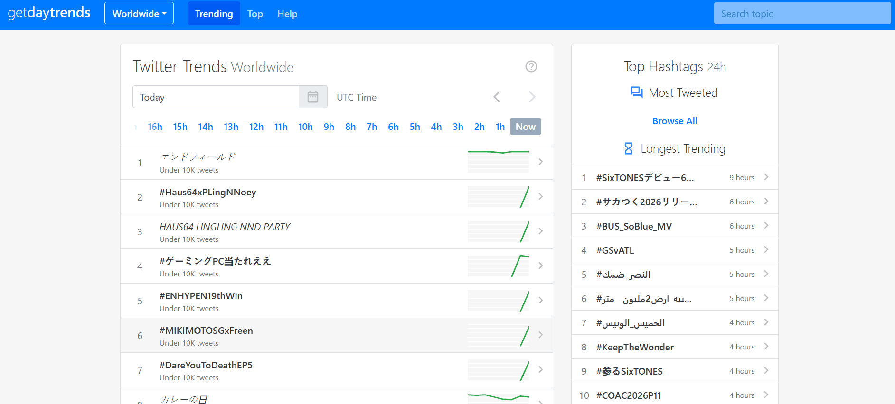Select the 2h time tab
The image size is (895, 404).
point(479,127)
